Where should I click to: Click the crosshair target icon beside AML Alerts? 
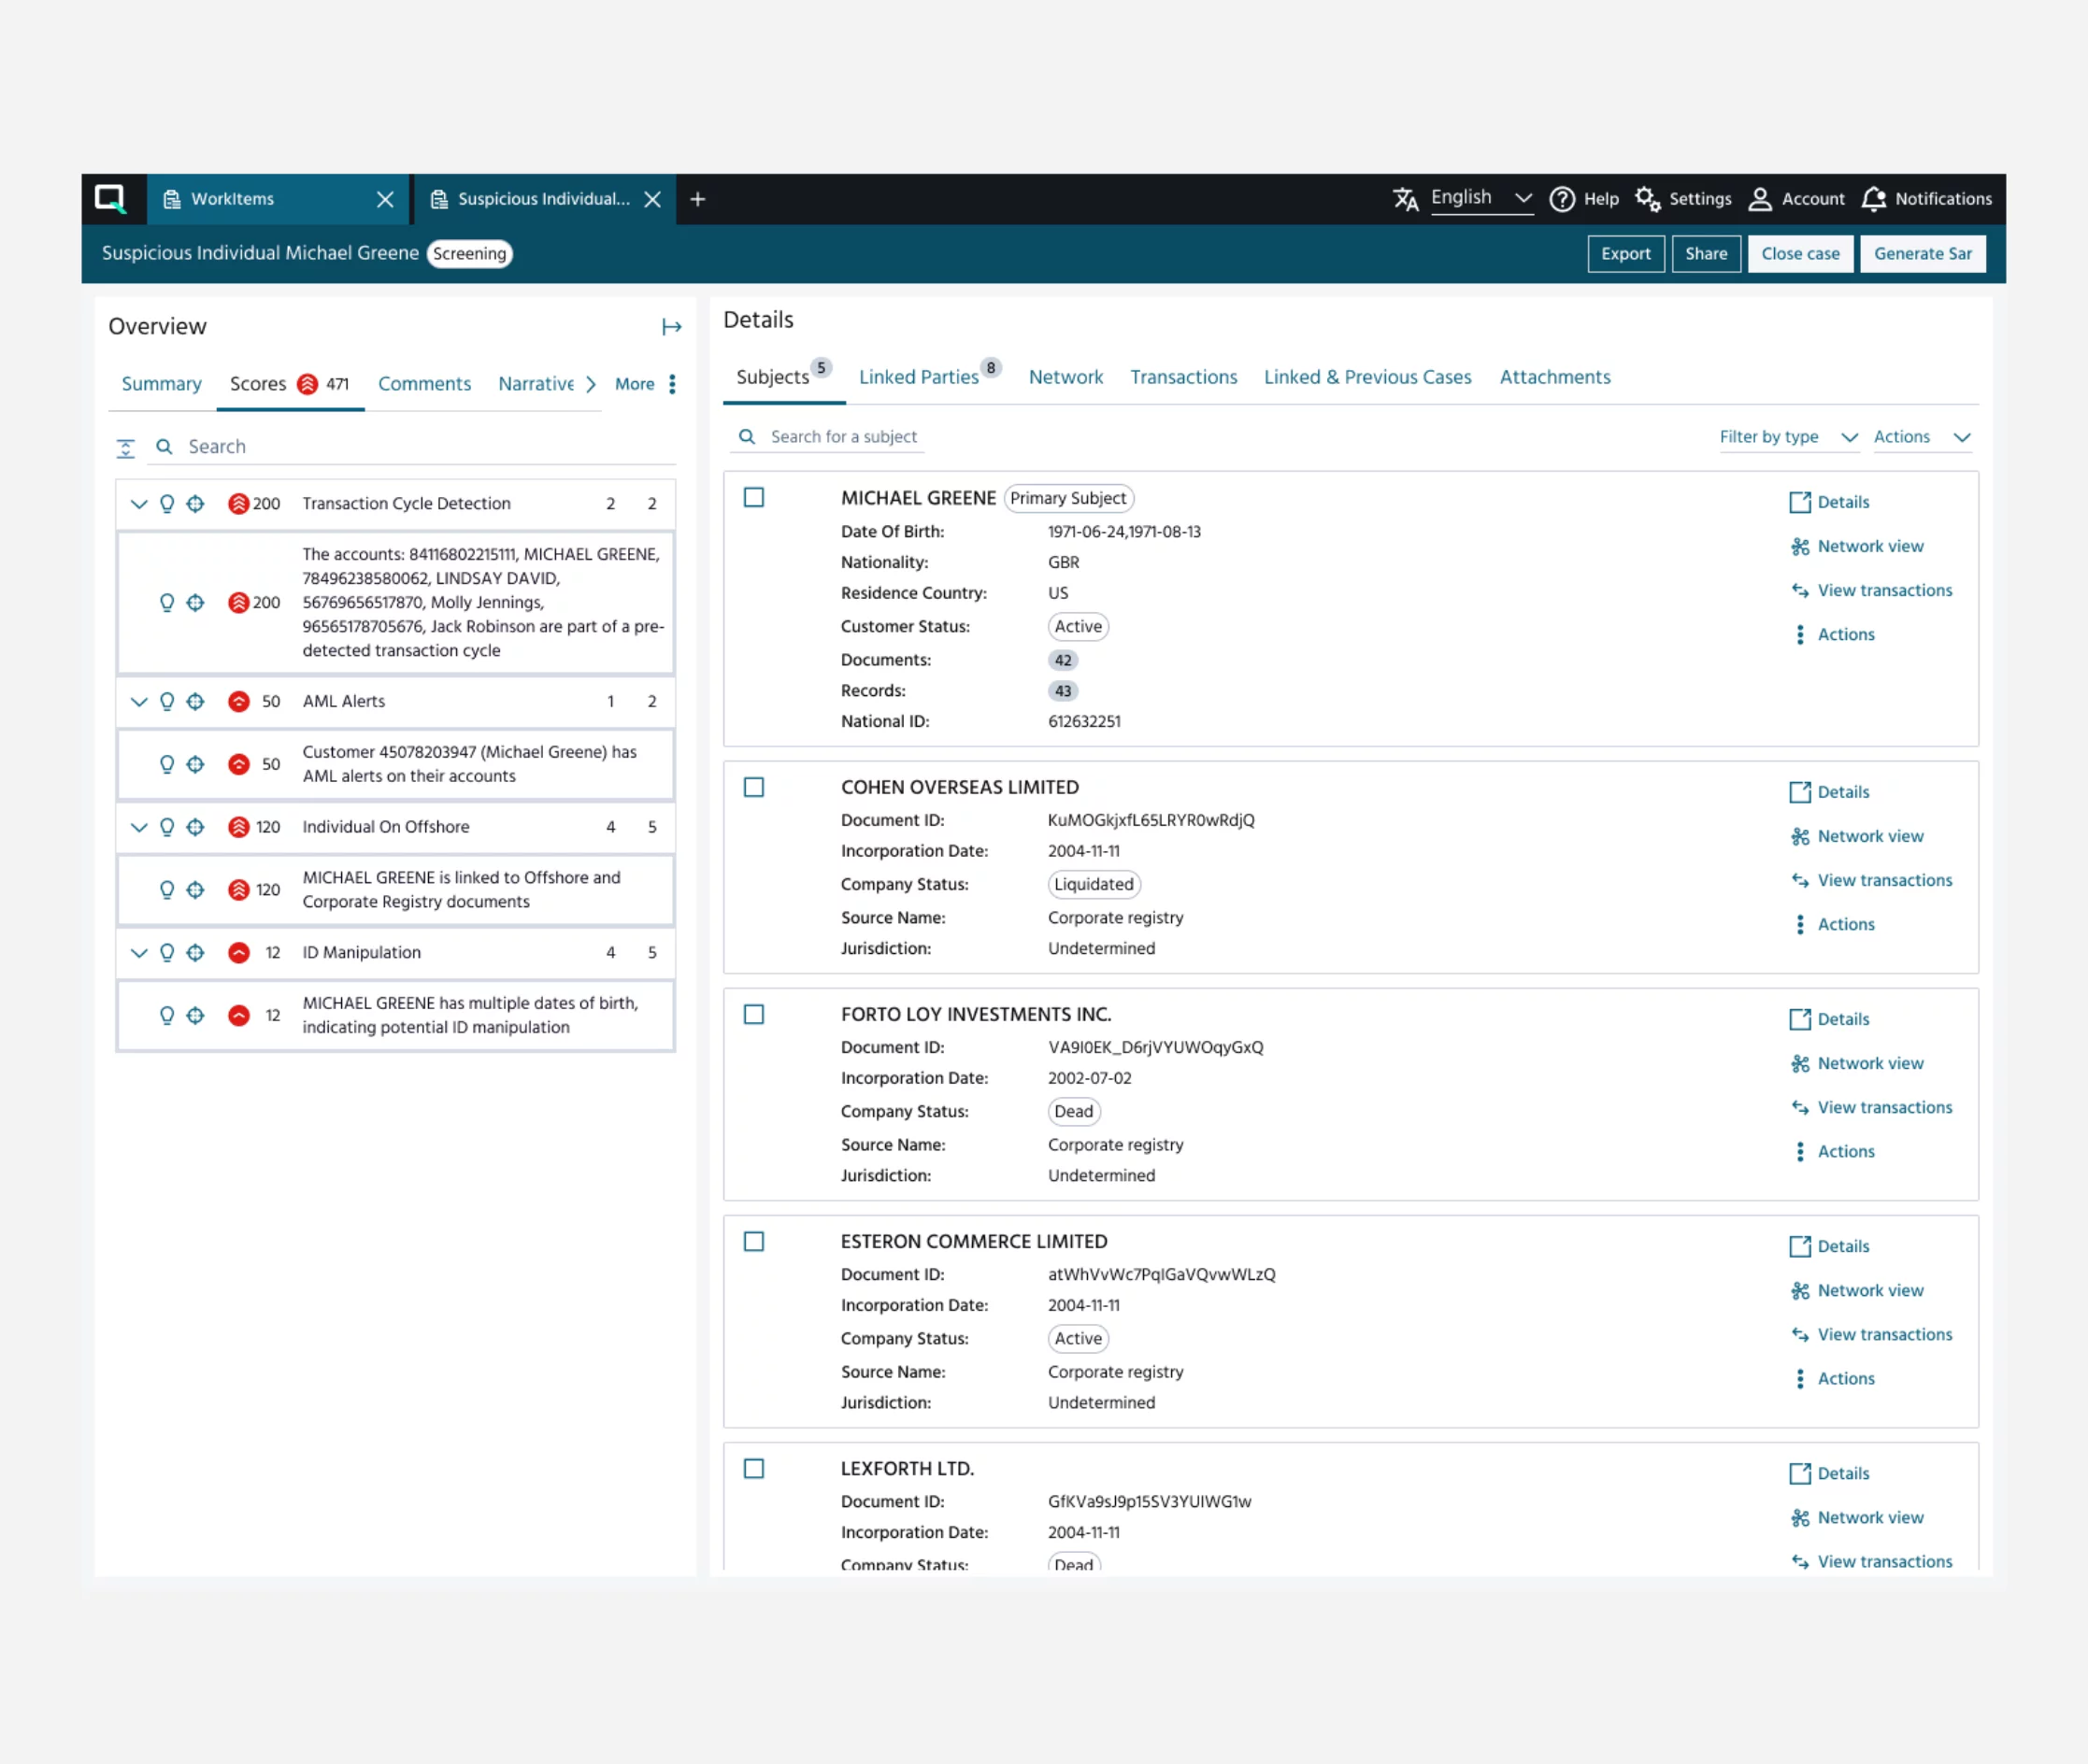(x=196, y=701)
